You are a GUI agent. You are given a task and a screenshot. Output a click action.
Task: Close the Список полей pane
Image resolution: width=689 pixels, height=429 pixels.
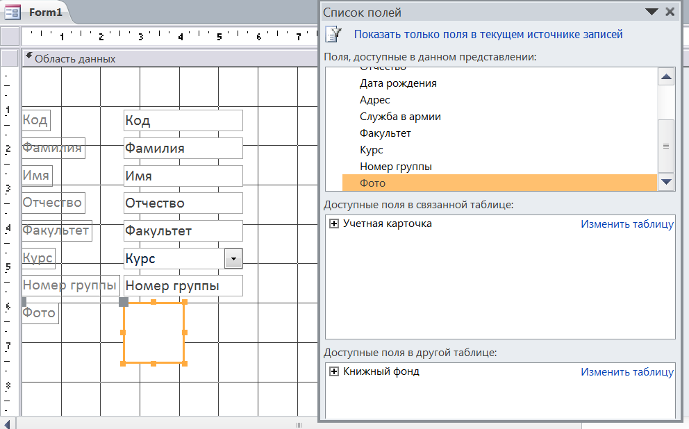pyautogui.click(x=670, y=12)
